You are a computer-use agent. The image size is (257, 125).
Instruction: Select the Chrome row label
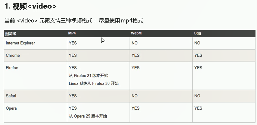(13, 56)
